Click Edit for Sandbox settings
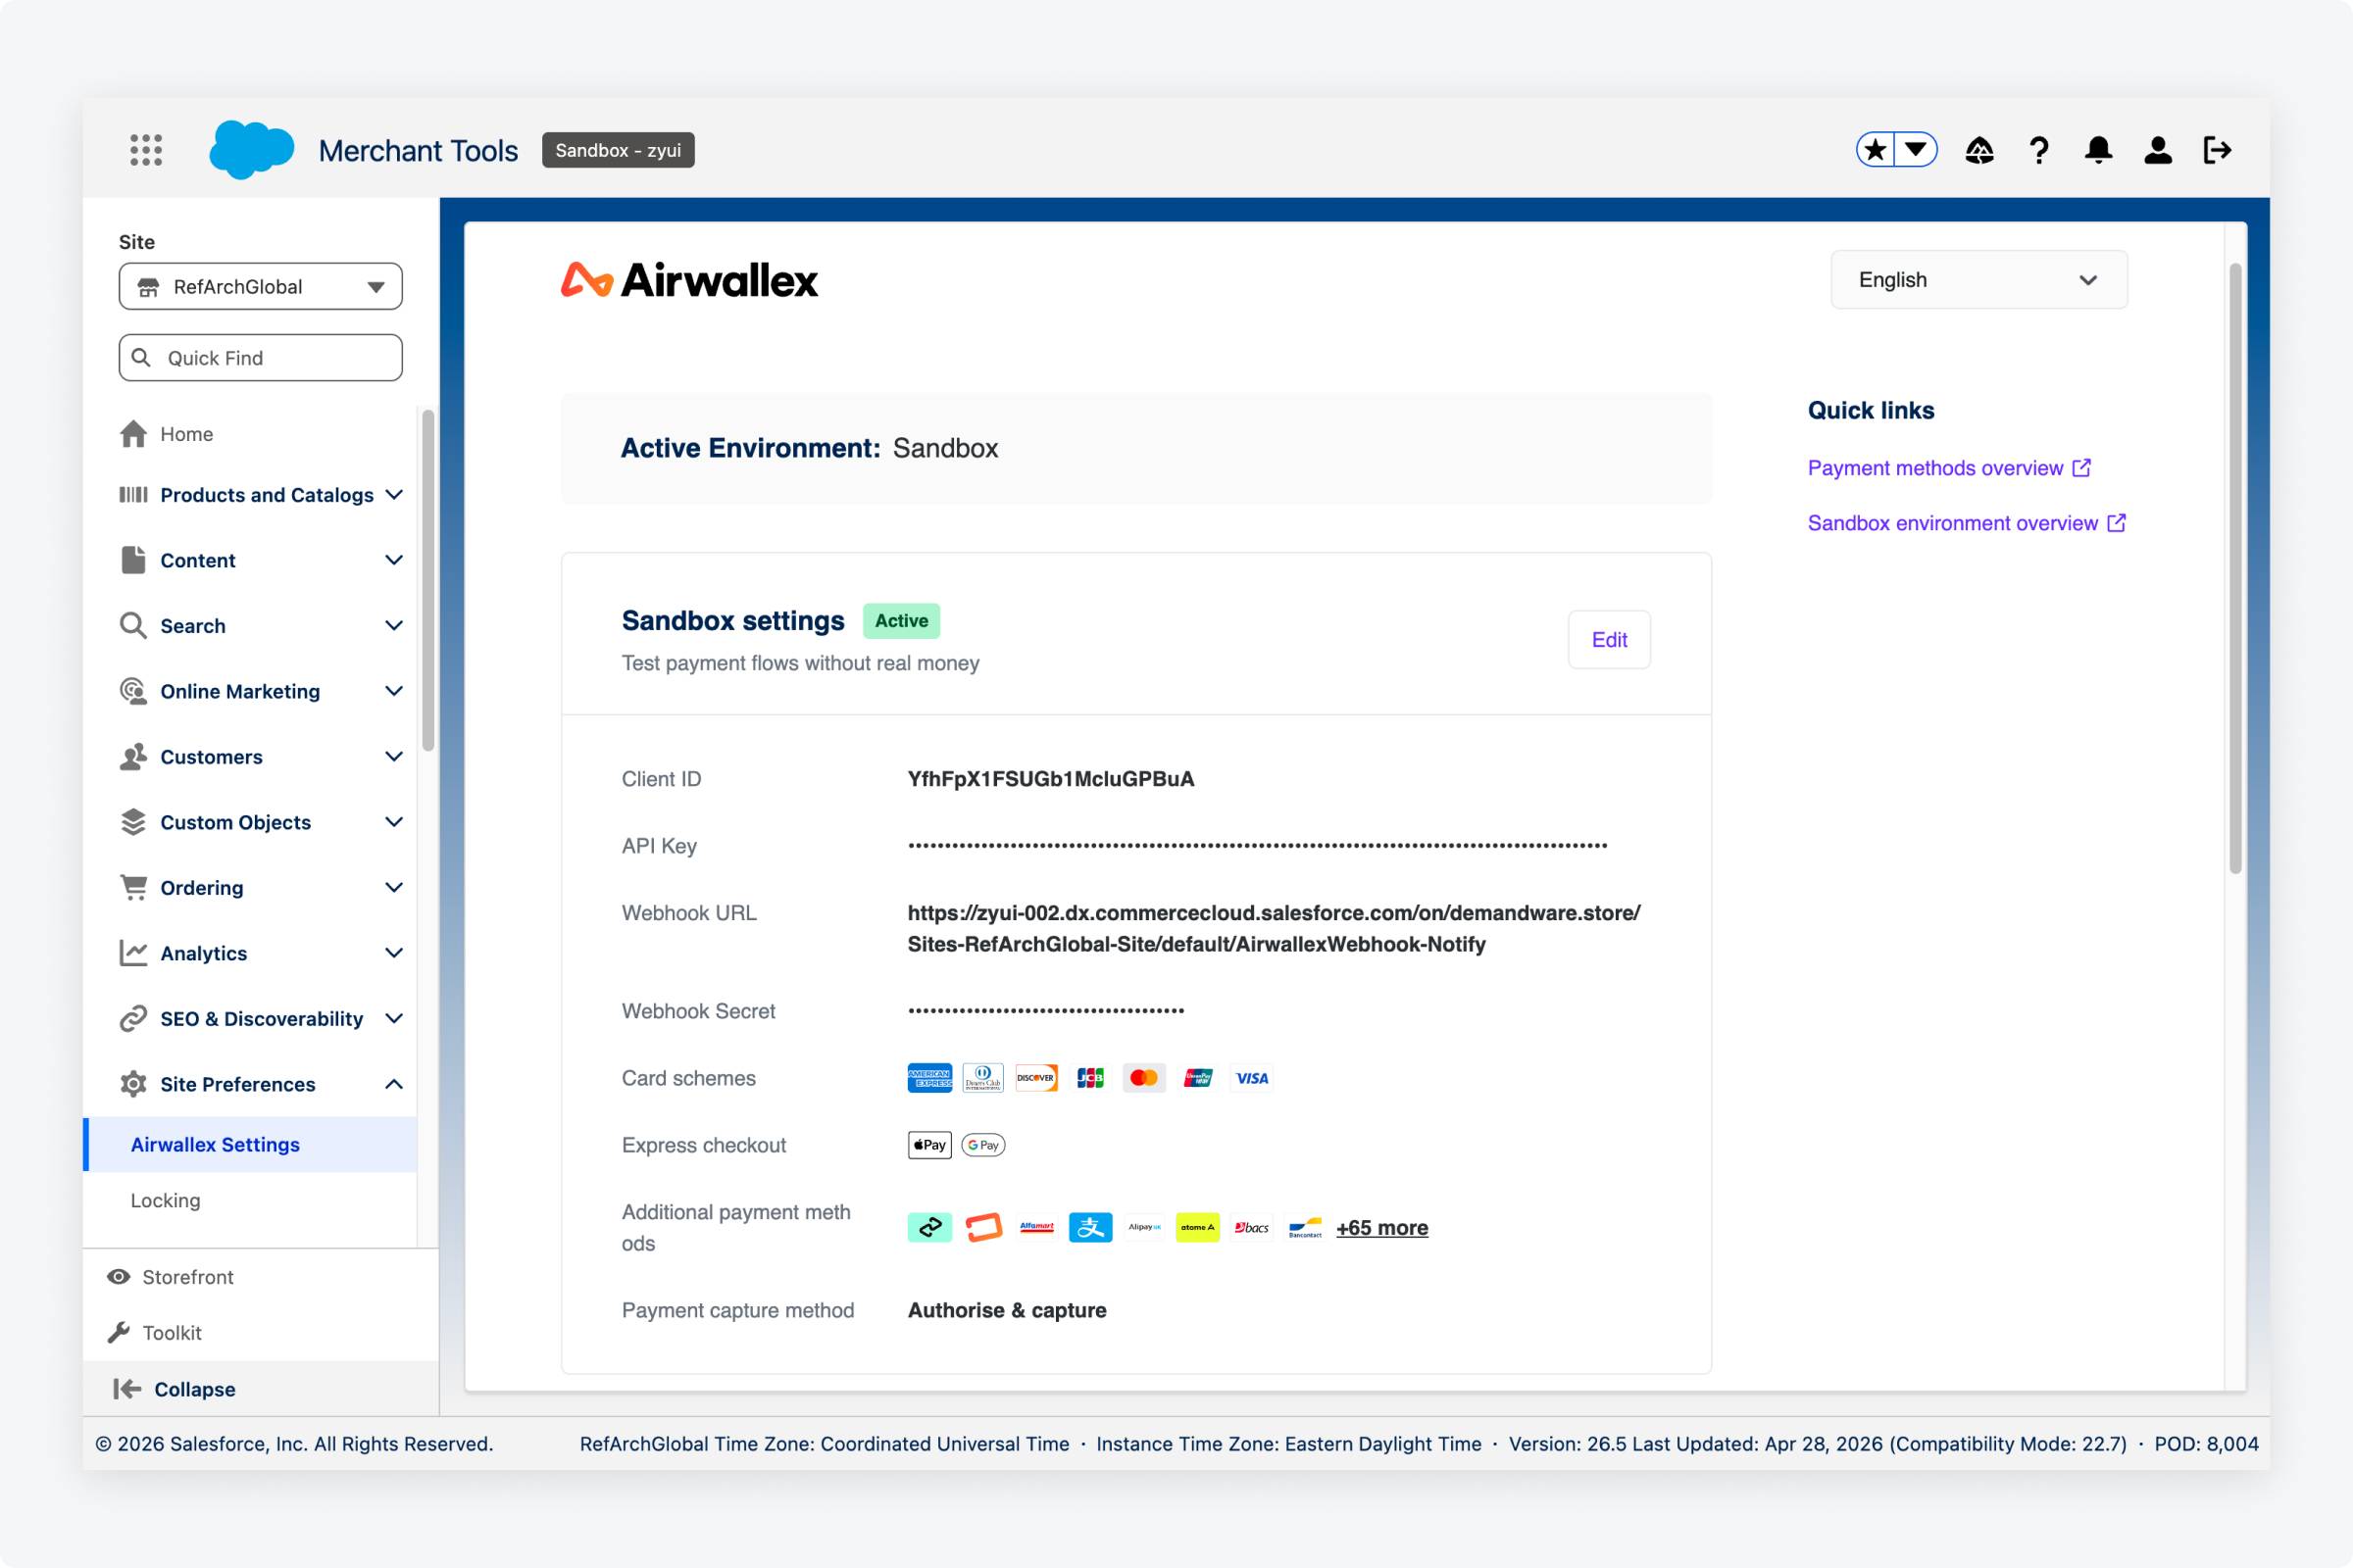2353x1568 pixels. [x=1609, y=640]
